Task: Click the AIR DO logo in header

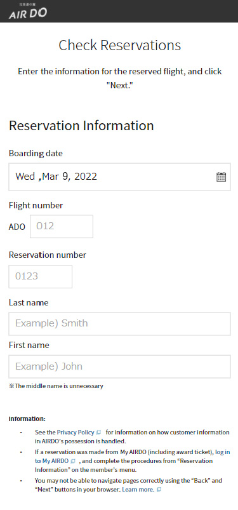Action: pyautogui.click(x=28, y=11)
